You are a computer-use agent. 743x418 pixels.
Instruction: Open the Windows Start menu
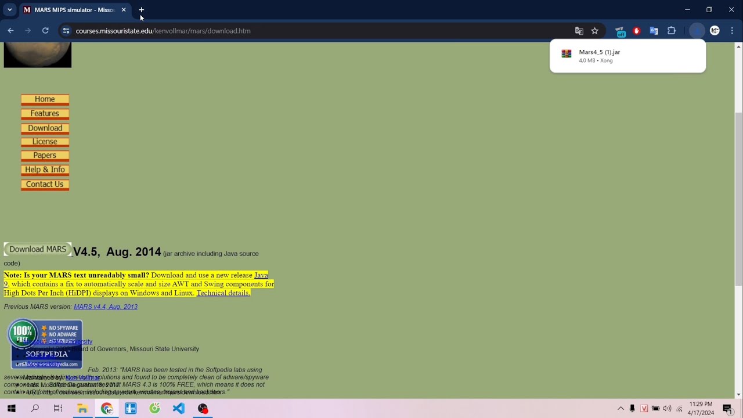pos(11,409)
